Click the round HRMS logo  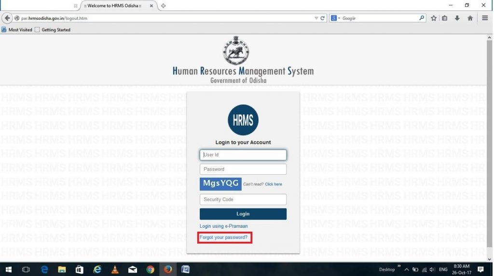point(243,120)
